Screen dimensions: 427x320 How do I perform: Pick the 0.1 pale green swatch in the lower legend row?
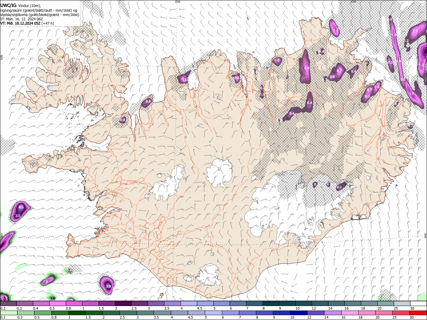pos(9,313)
